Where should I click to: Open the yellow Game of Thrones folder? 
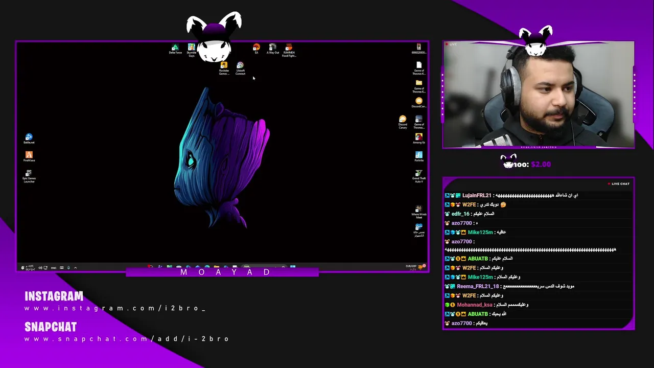(x=419, y=86)
